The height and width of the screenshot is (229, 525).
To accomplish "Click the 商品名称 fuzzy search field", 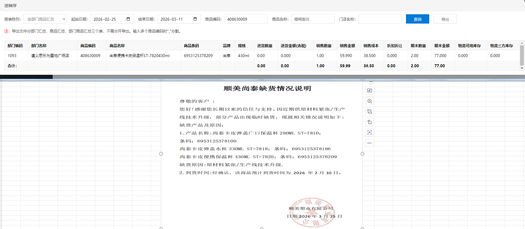I will point(313,19).
